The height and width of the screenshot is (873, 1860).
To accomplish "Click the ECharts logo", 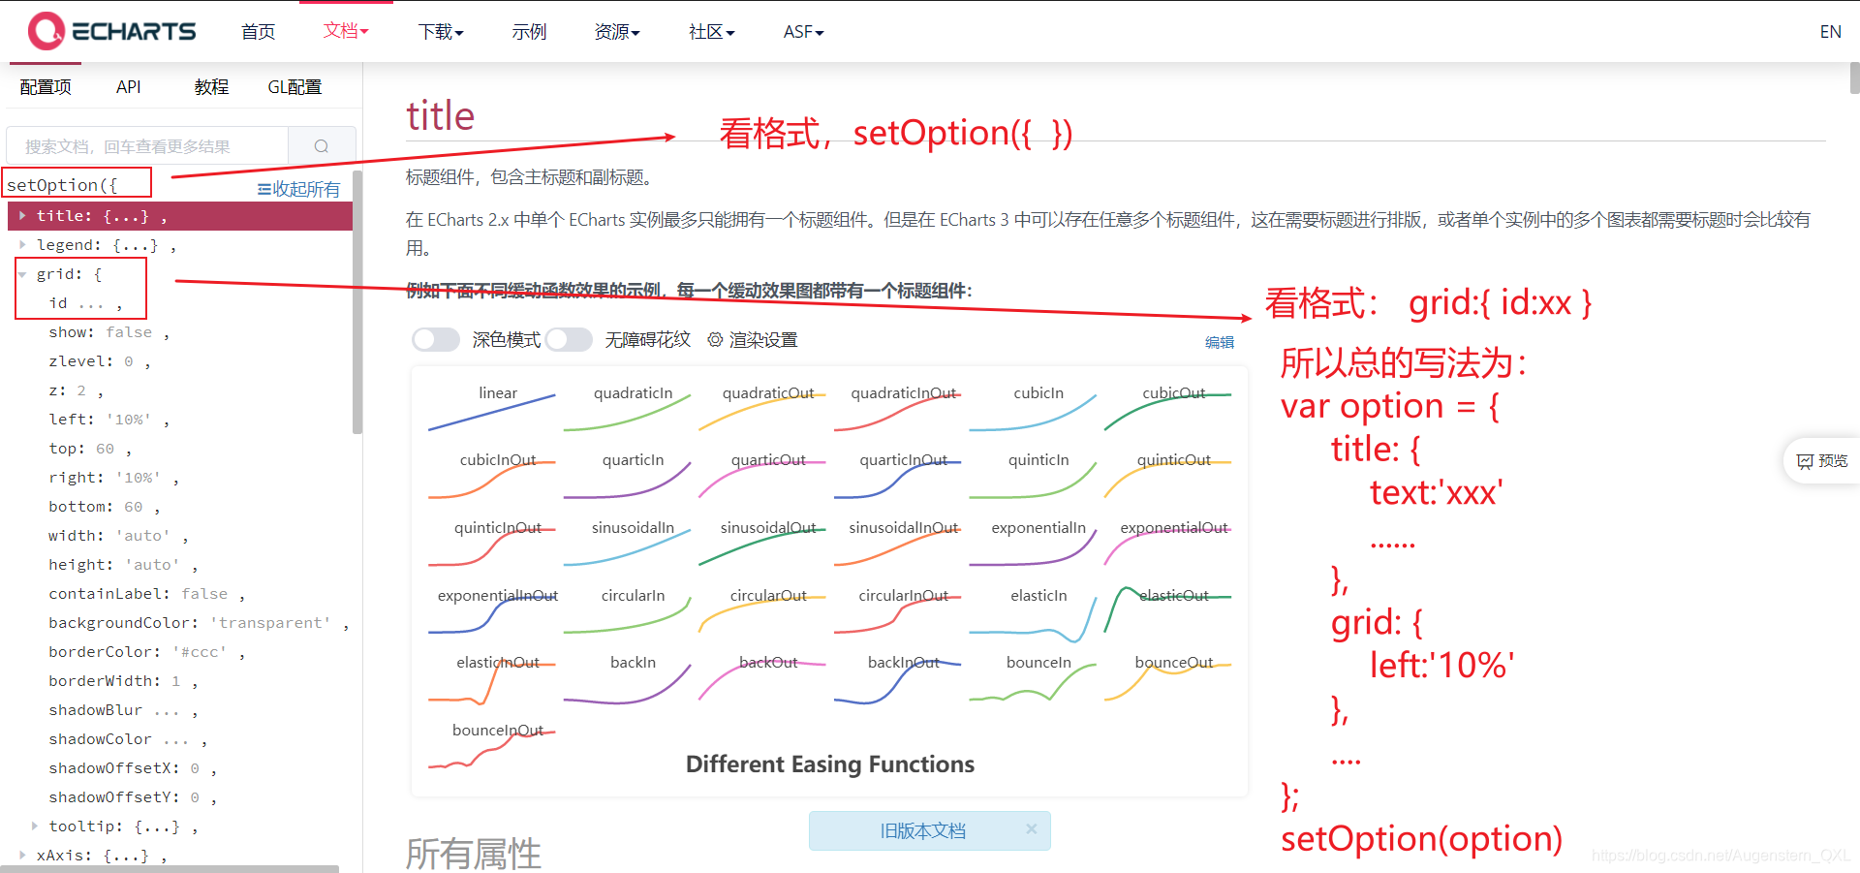I will (x=111, y=31).
